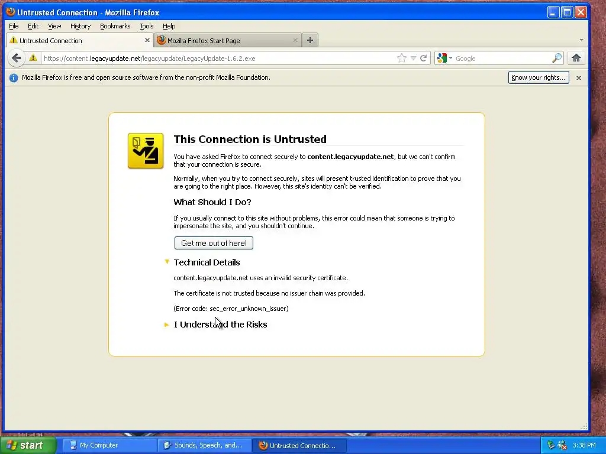The width and height of the screenshot is (606, 454).
Task: Close the Mozilla Firefox Start Page tab
Action: pyautogui.click(x=295, y=40)
